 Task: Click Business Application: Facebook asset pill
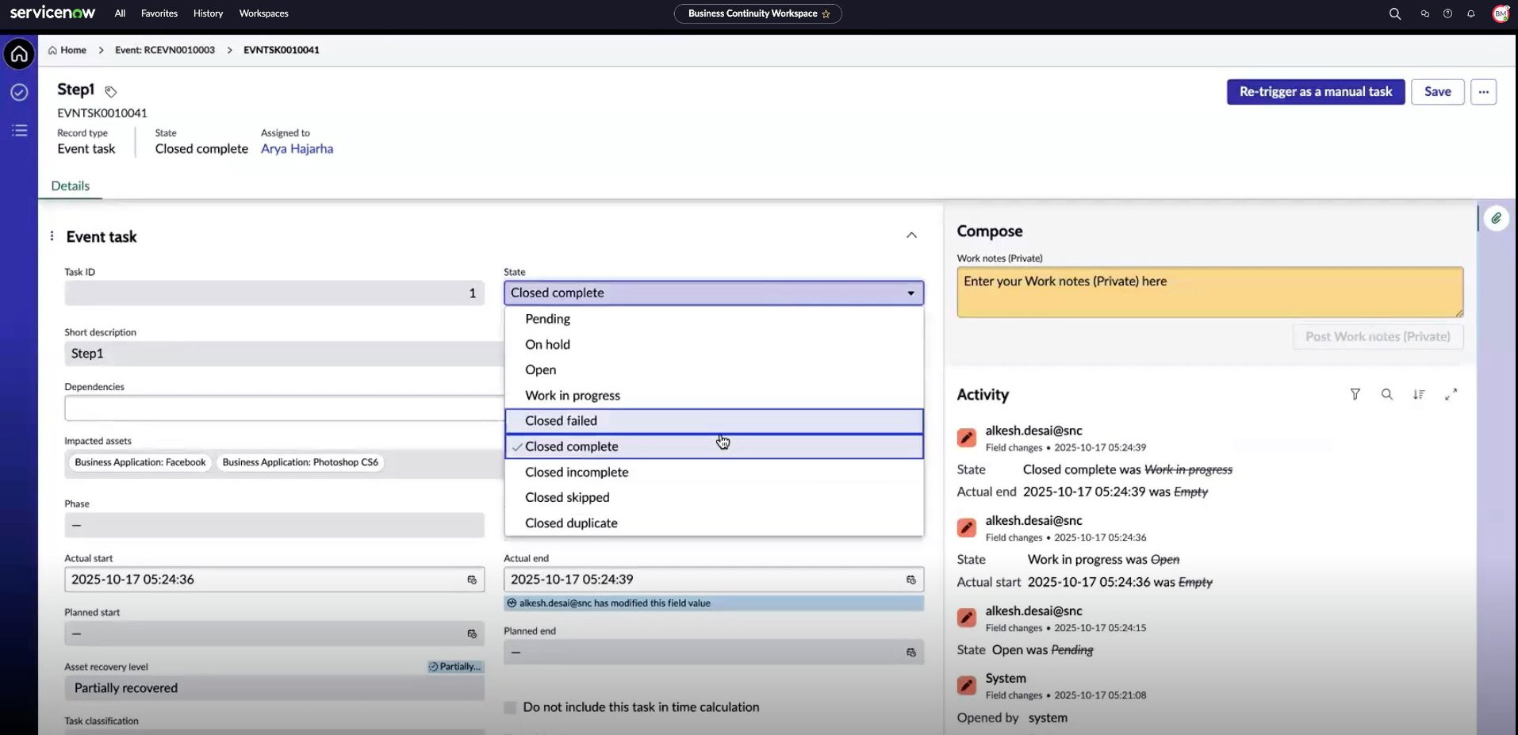point(140,462)
